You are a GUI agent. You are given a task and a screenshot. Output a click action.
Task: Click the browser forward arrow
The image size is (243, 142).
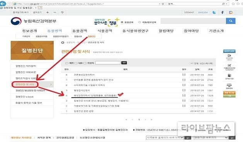tap(9, 4)
